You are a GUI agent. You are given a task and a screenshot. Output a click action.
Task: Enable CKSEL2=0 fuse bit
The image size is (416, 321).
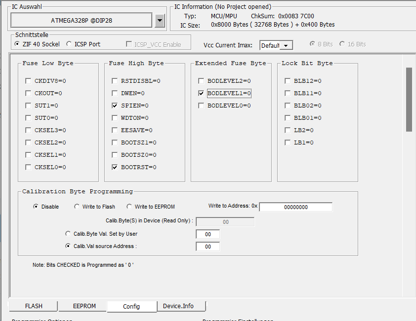click(28, 143)
